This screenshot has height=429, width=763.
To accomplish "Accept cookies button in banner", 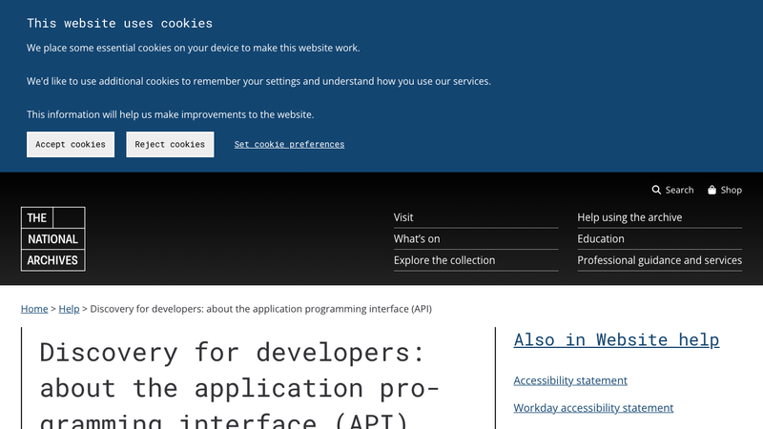I will (x=71, y=145).
